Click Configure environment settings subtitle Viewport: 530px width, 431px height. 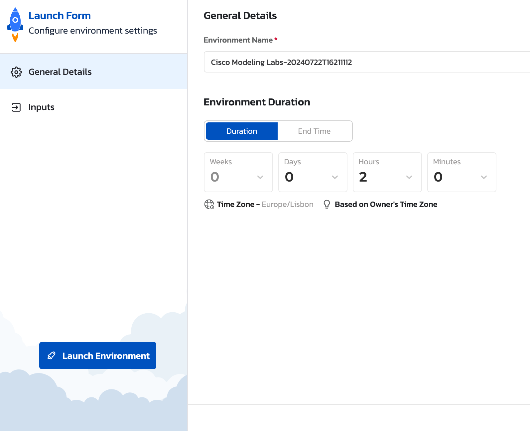coord(93,31)
